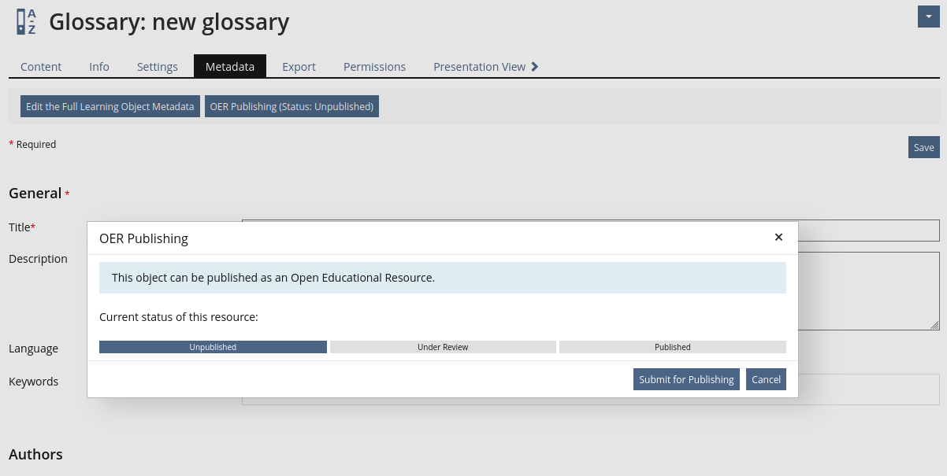The height and width of the screenshot is (476, 947).
Task: Click Edit the Full Learning Object Metadata
Action: 110,106
